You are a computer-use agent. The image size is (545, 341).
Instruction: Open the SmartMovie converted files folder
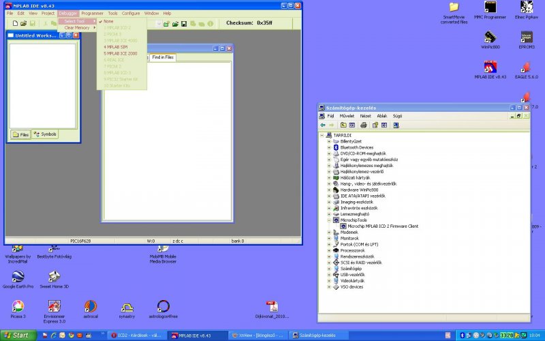(454, 12)
